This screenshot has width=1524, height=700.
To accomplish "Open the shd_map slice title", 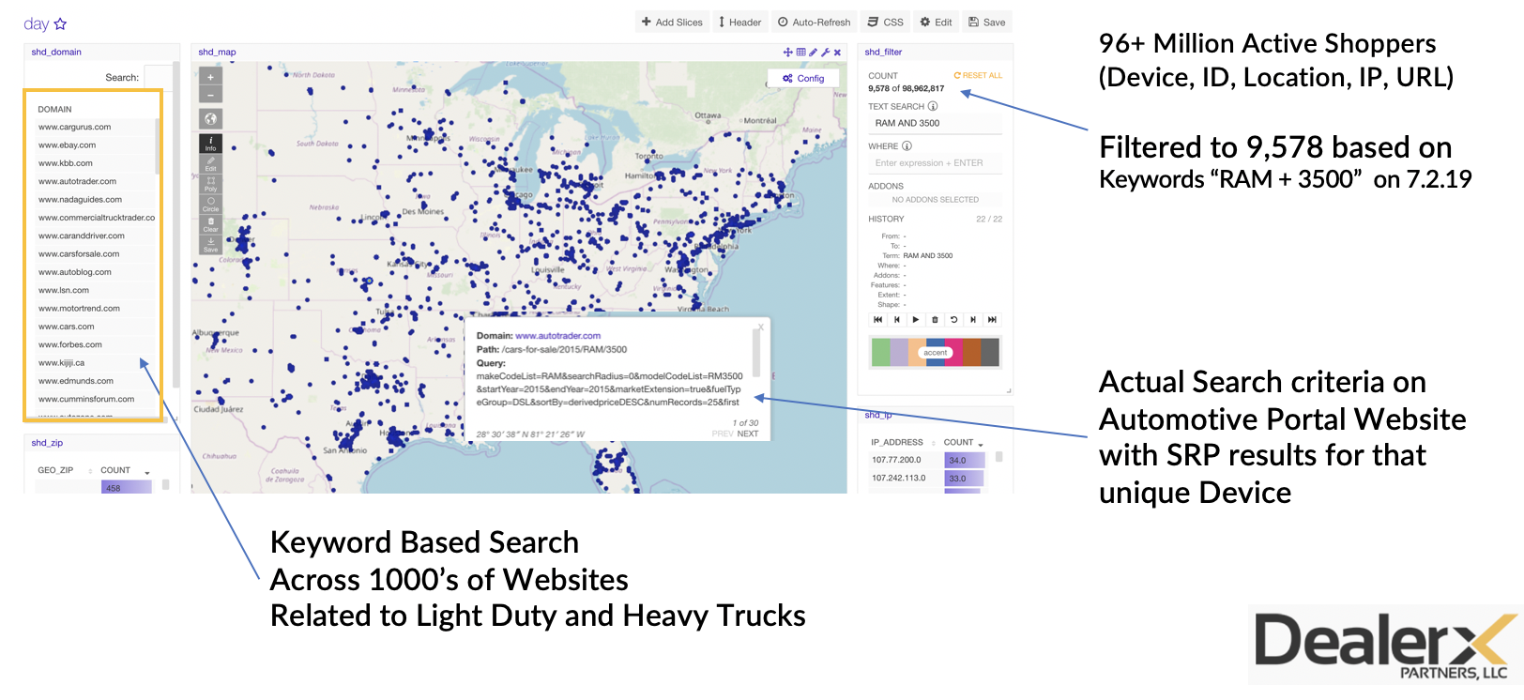I will 217,53.
